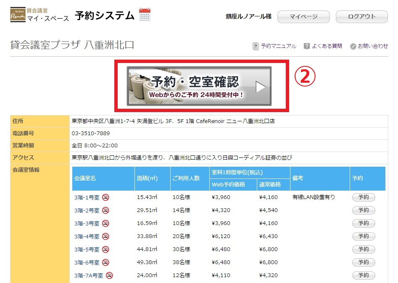Click no-smoking icon for 3階-3号室
This screenshot has width=398, height=283.
pos(105,223)
